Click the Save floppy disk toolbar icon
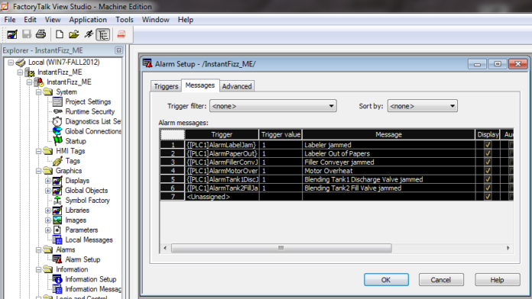Viewport: 532px width, 299px height. click(27, 34)
